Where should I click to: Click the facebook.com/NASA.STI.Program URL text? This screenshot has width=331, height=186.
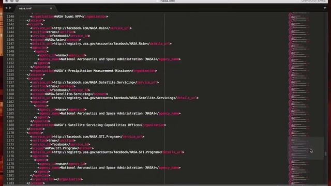(x=86, y=136)
